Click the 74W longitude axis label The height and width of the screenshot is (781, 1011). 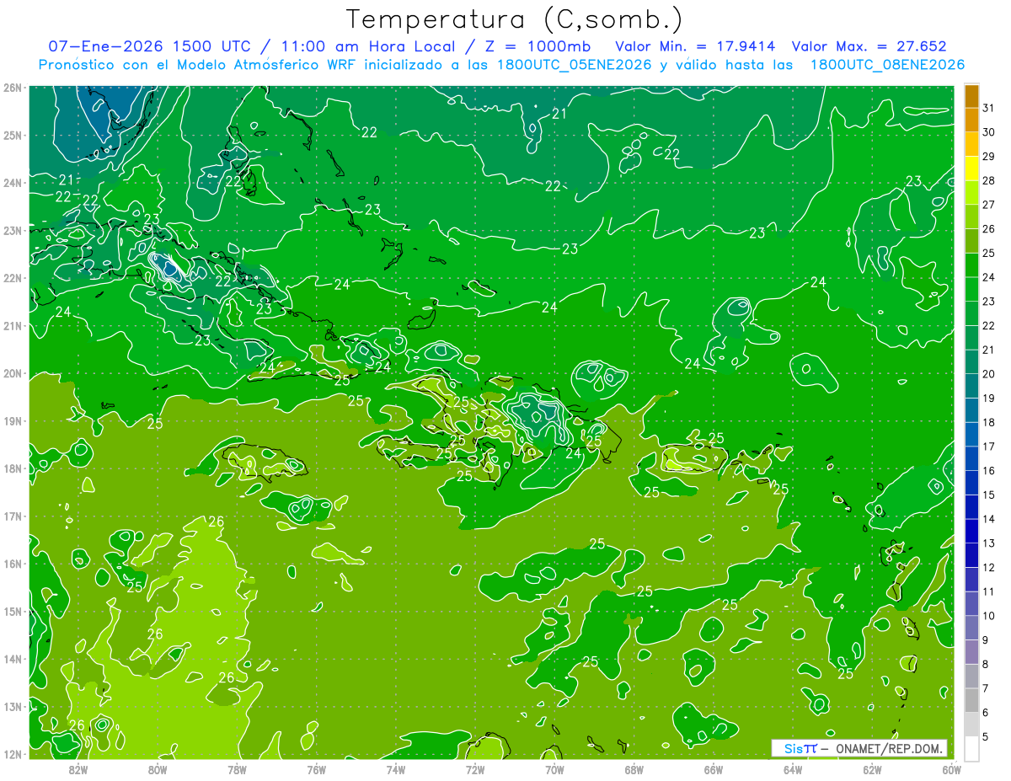tap(395, 770)
